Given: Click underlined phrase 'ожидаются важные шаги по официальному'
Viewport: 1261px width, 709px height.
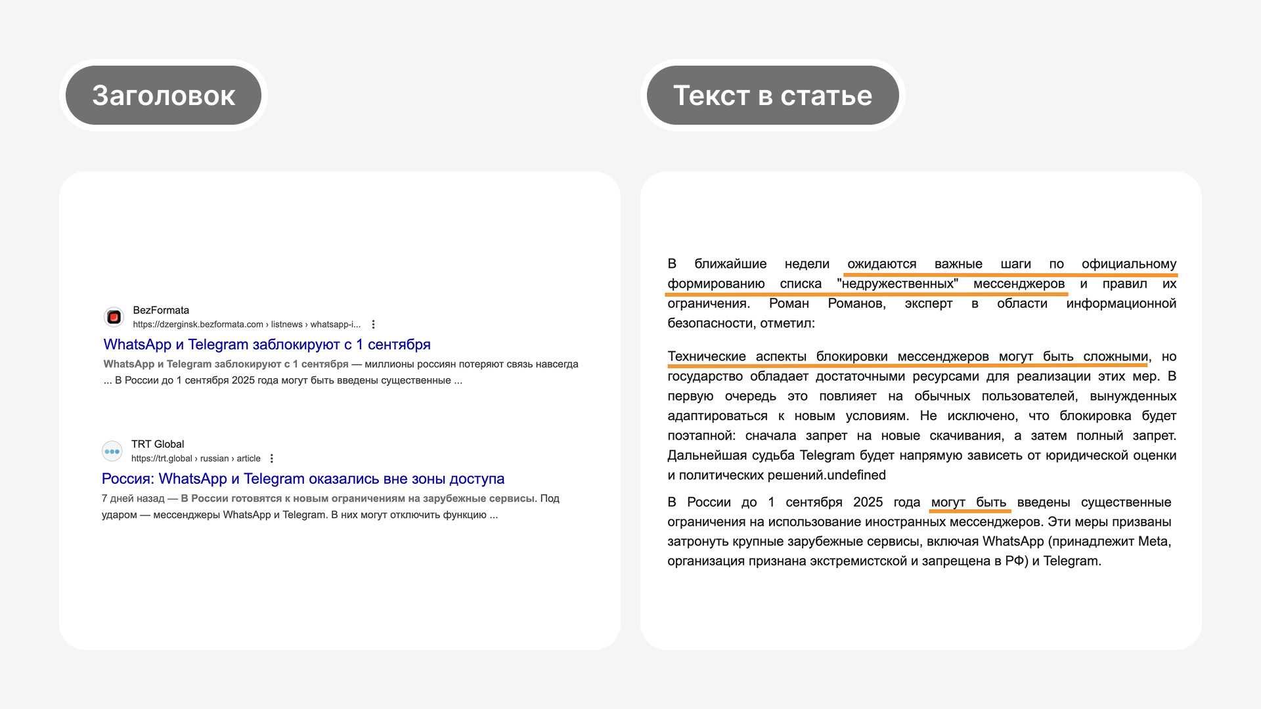Looking at the screenshot, I should (x=1011, y=264).
